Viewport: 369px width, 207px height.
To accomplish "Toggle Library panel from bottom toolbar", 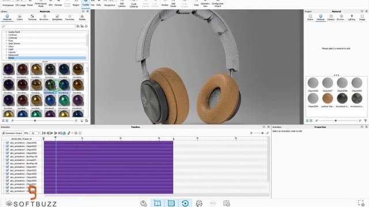I will 157,203.
